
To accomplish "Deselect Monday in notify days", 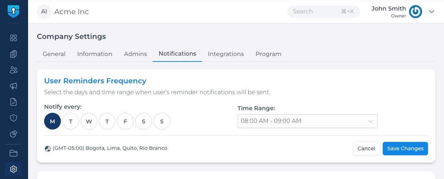I will click(52, 122).
